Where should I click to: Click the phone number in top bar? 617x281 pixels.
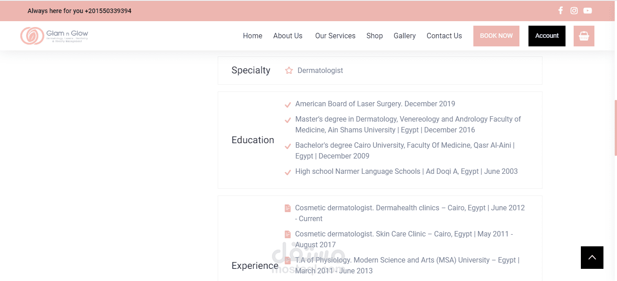coord(108,11)
